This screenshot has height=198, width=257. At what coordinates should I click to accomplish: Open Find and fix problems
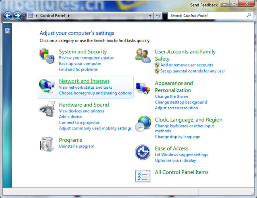click(x=78, y=69)
